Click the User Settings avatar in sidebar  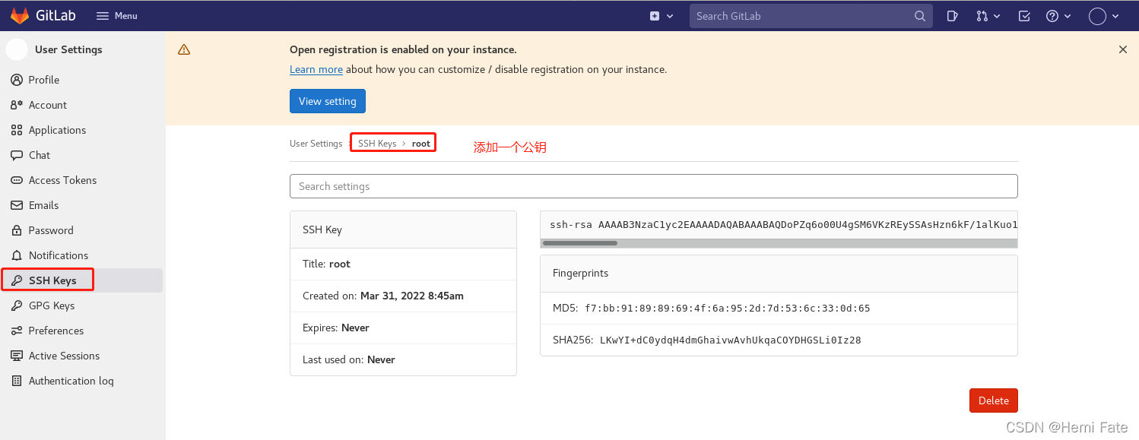pyautogui.click(x=17, y=49)
